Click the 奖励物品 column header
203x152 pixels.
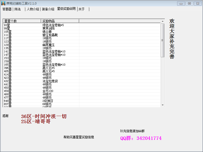point(60,21)
